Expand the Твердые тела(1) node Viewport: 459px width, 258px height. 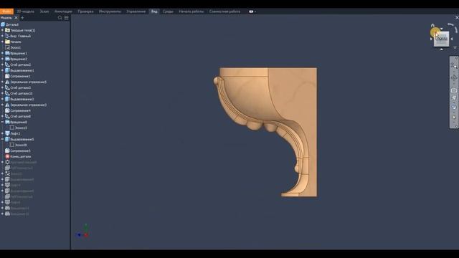point(2,30)
